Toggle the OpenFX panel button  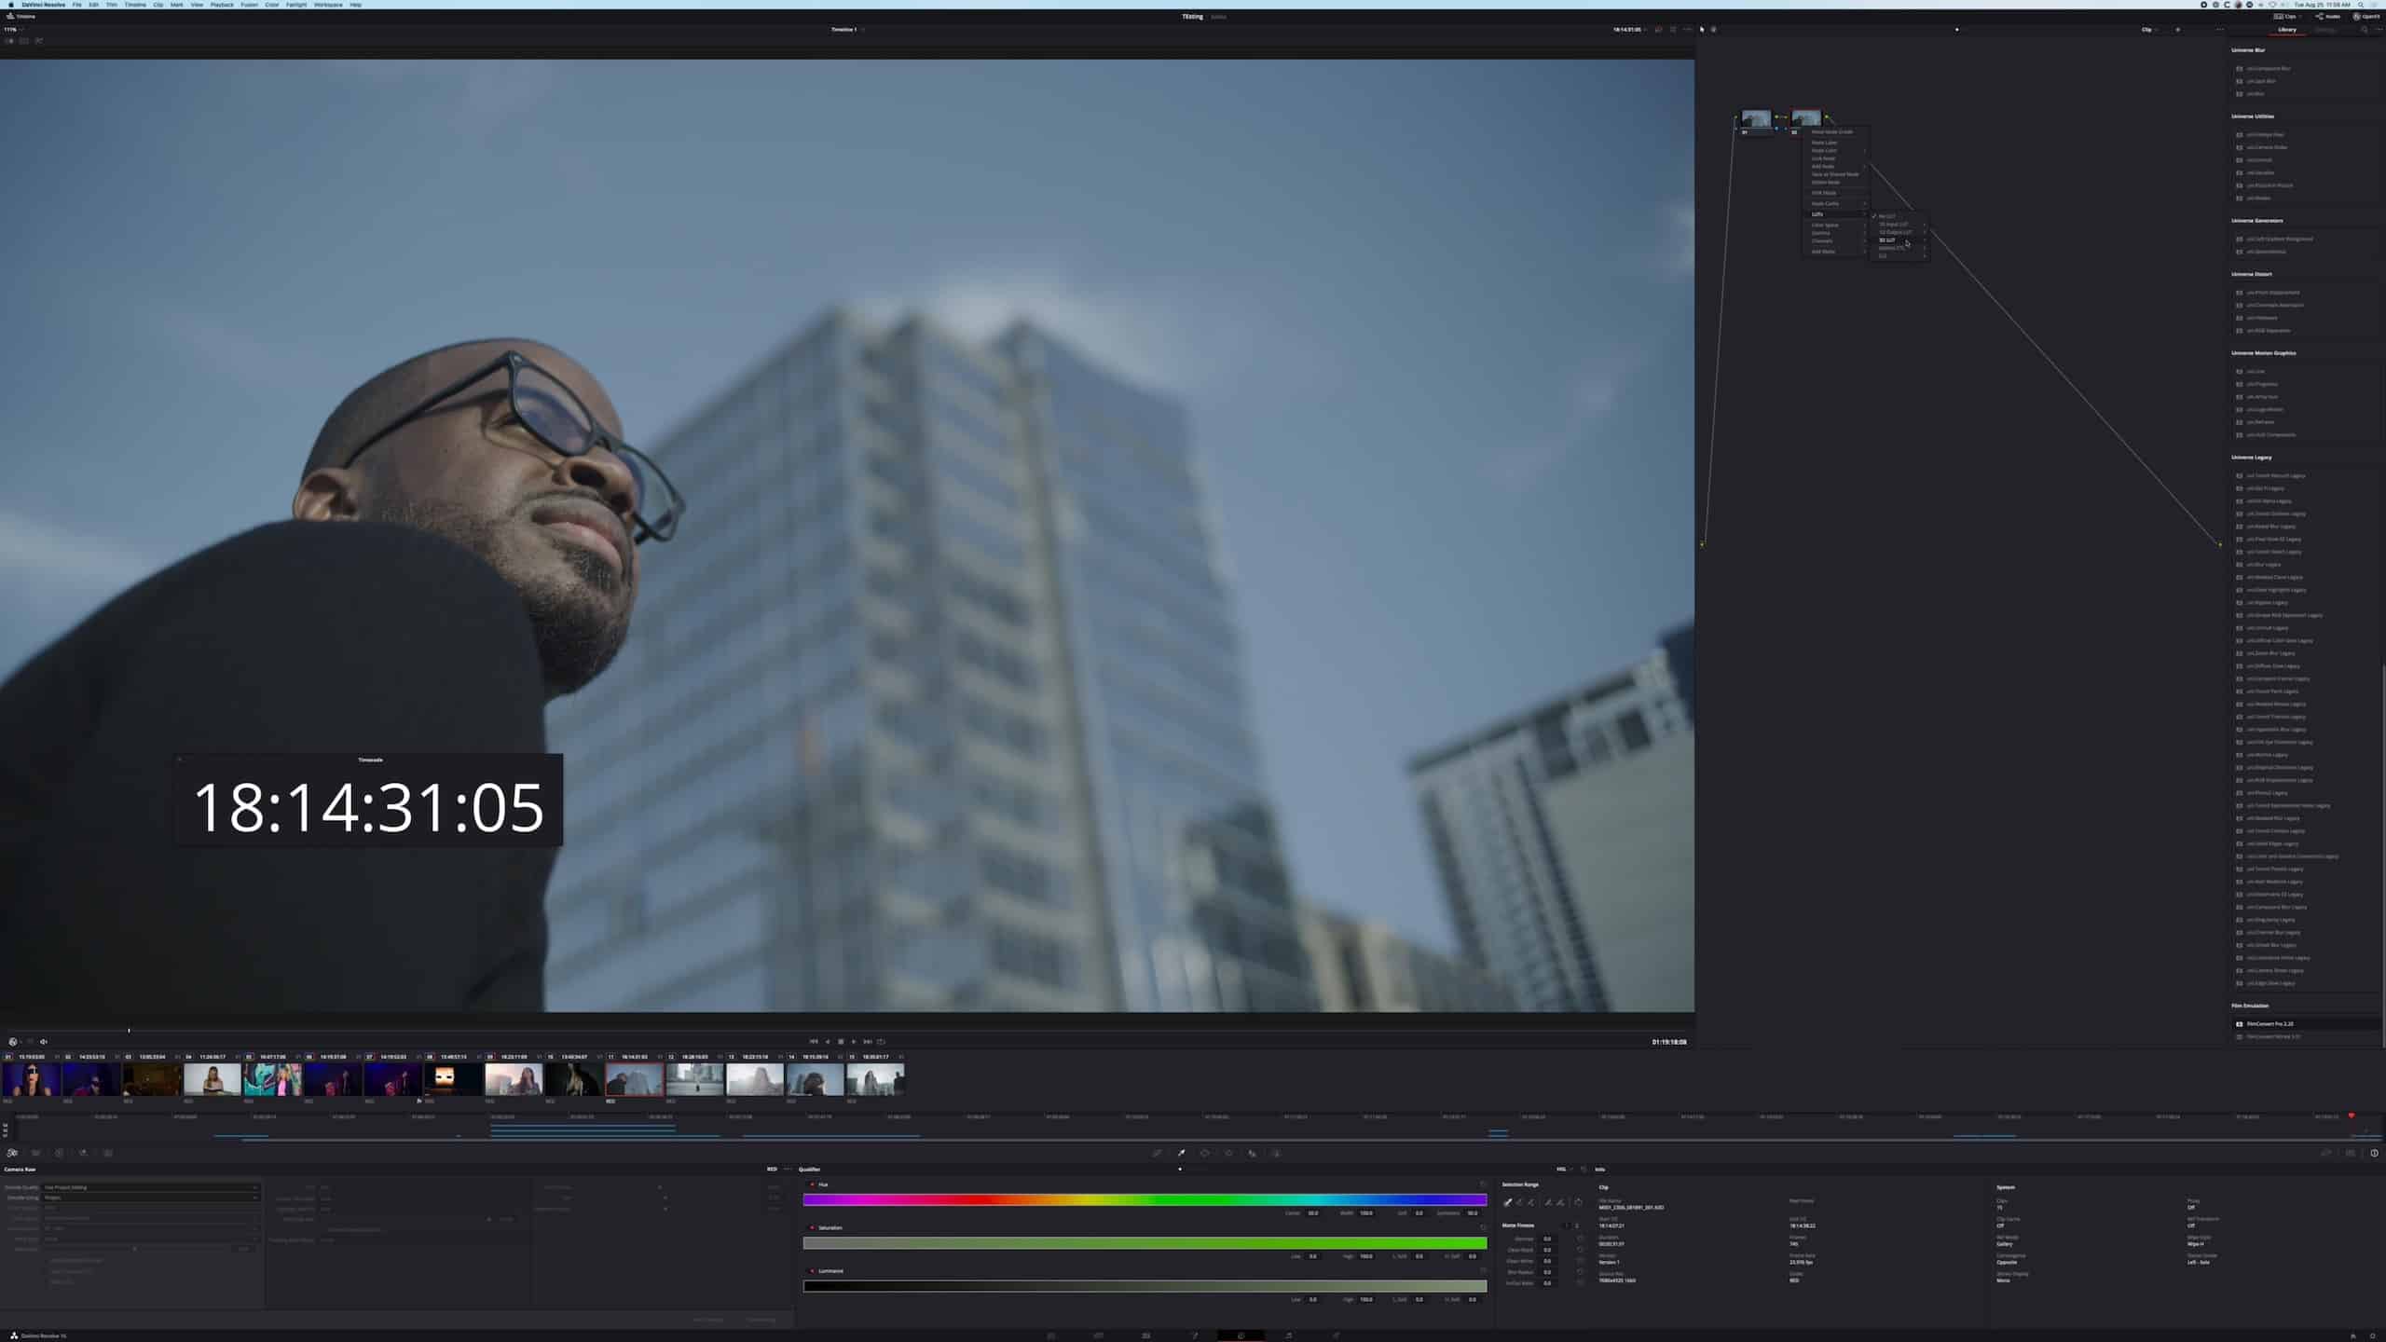click(2366, 17)
